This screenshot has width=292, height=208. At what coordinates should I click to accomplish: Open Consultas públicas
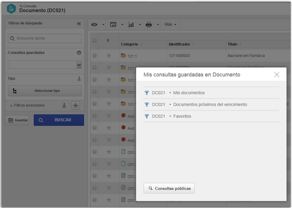pos(169,188)
